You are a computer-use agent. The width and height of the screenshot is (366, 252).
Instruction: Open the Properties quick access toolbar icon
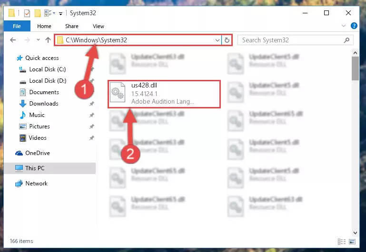coord(27,13)
